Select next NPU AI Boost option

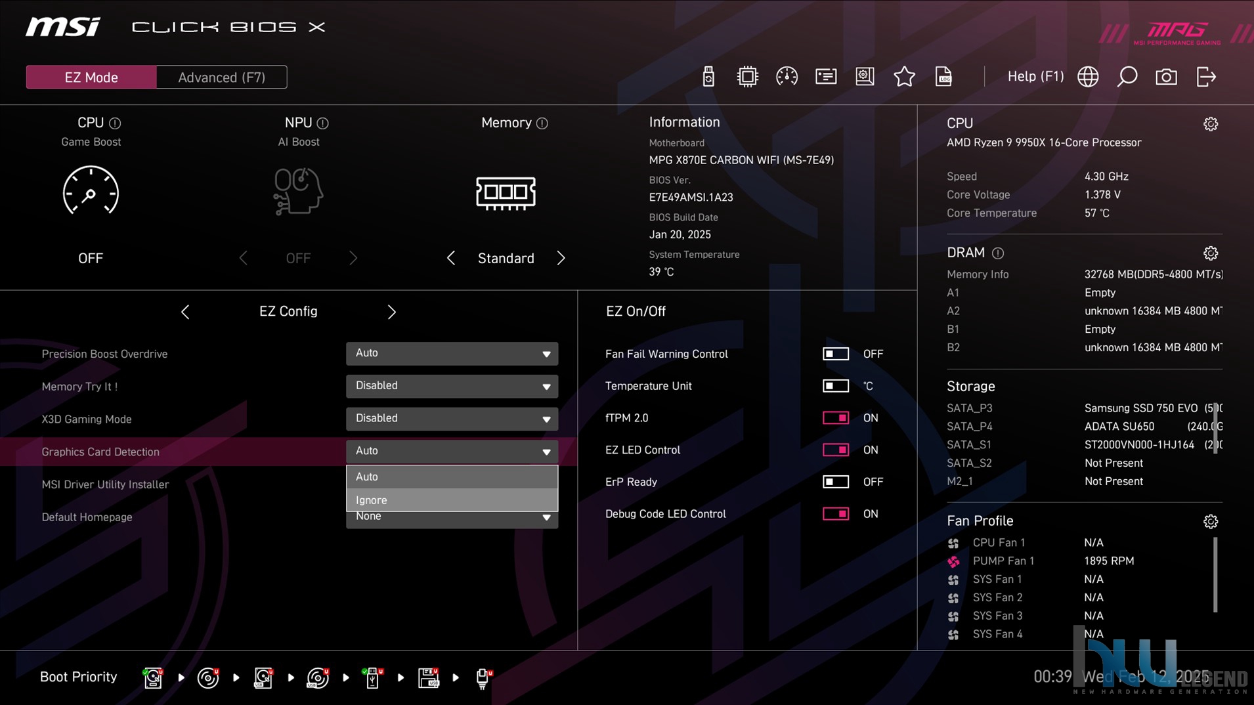(353, 258)
